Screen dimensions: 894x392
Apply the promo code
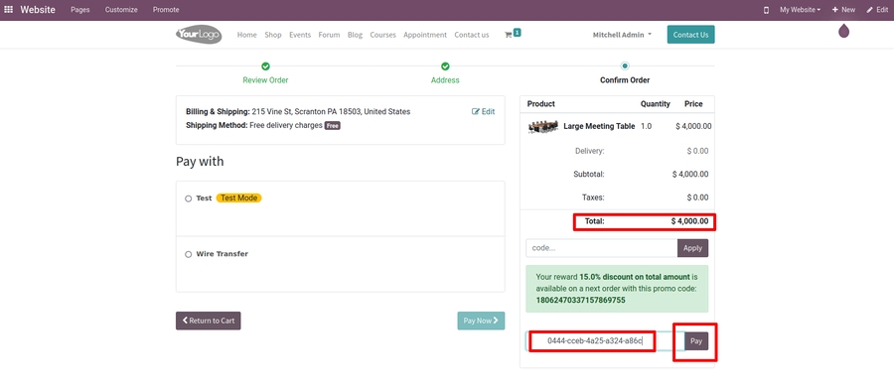[x=692, y=248]
